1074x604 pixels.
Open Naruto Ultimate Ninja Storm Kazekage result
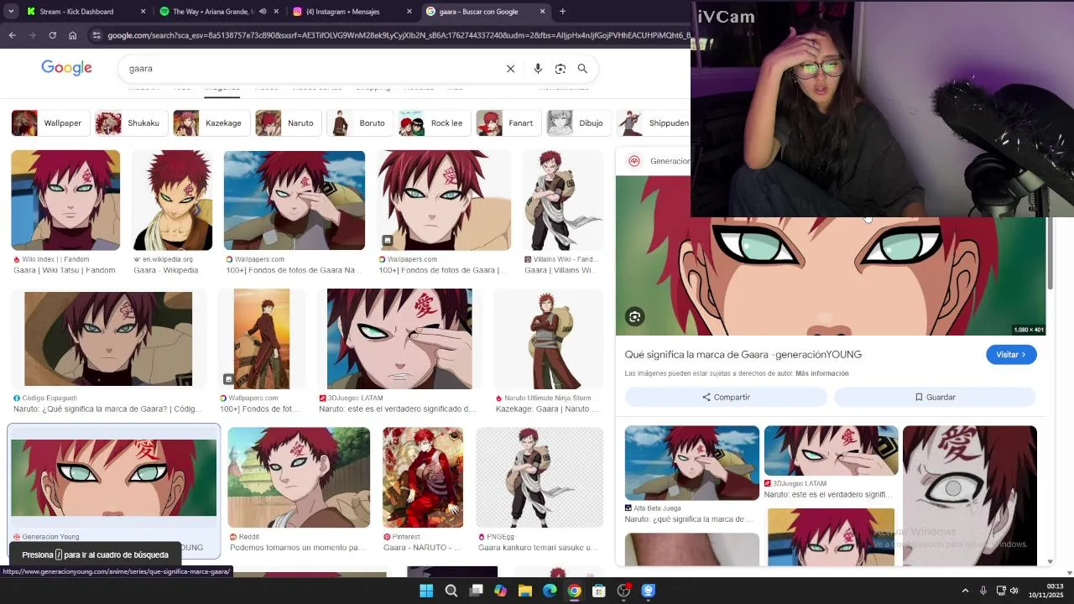(x=549, y=351)
